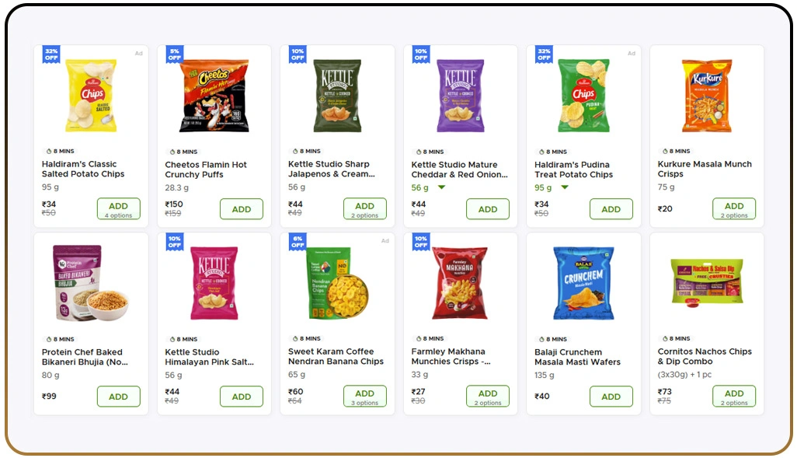The image size is (797, 458).
Task: Click the Ad label on Haldiram's Pudina card
Action: tap(632, 53)
